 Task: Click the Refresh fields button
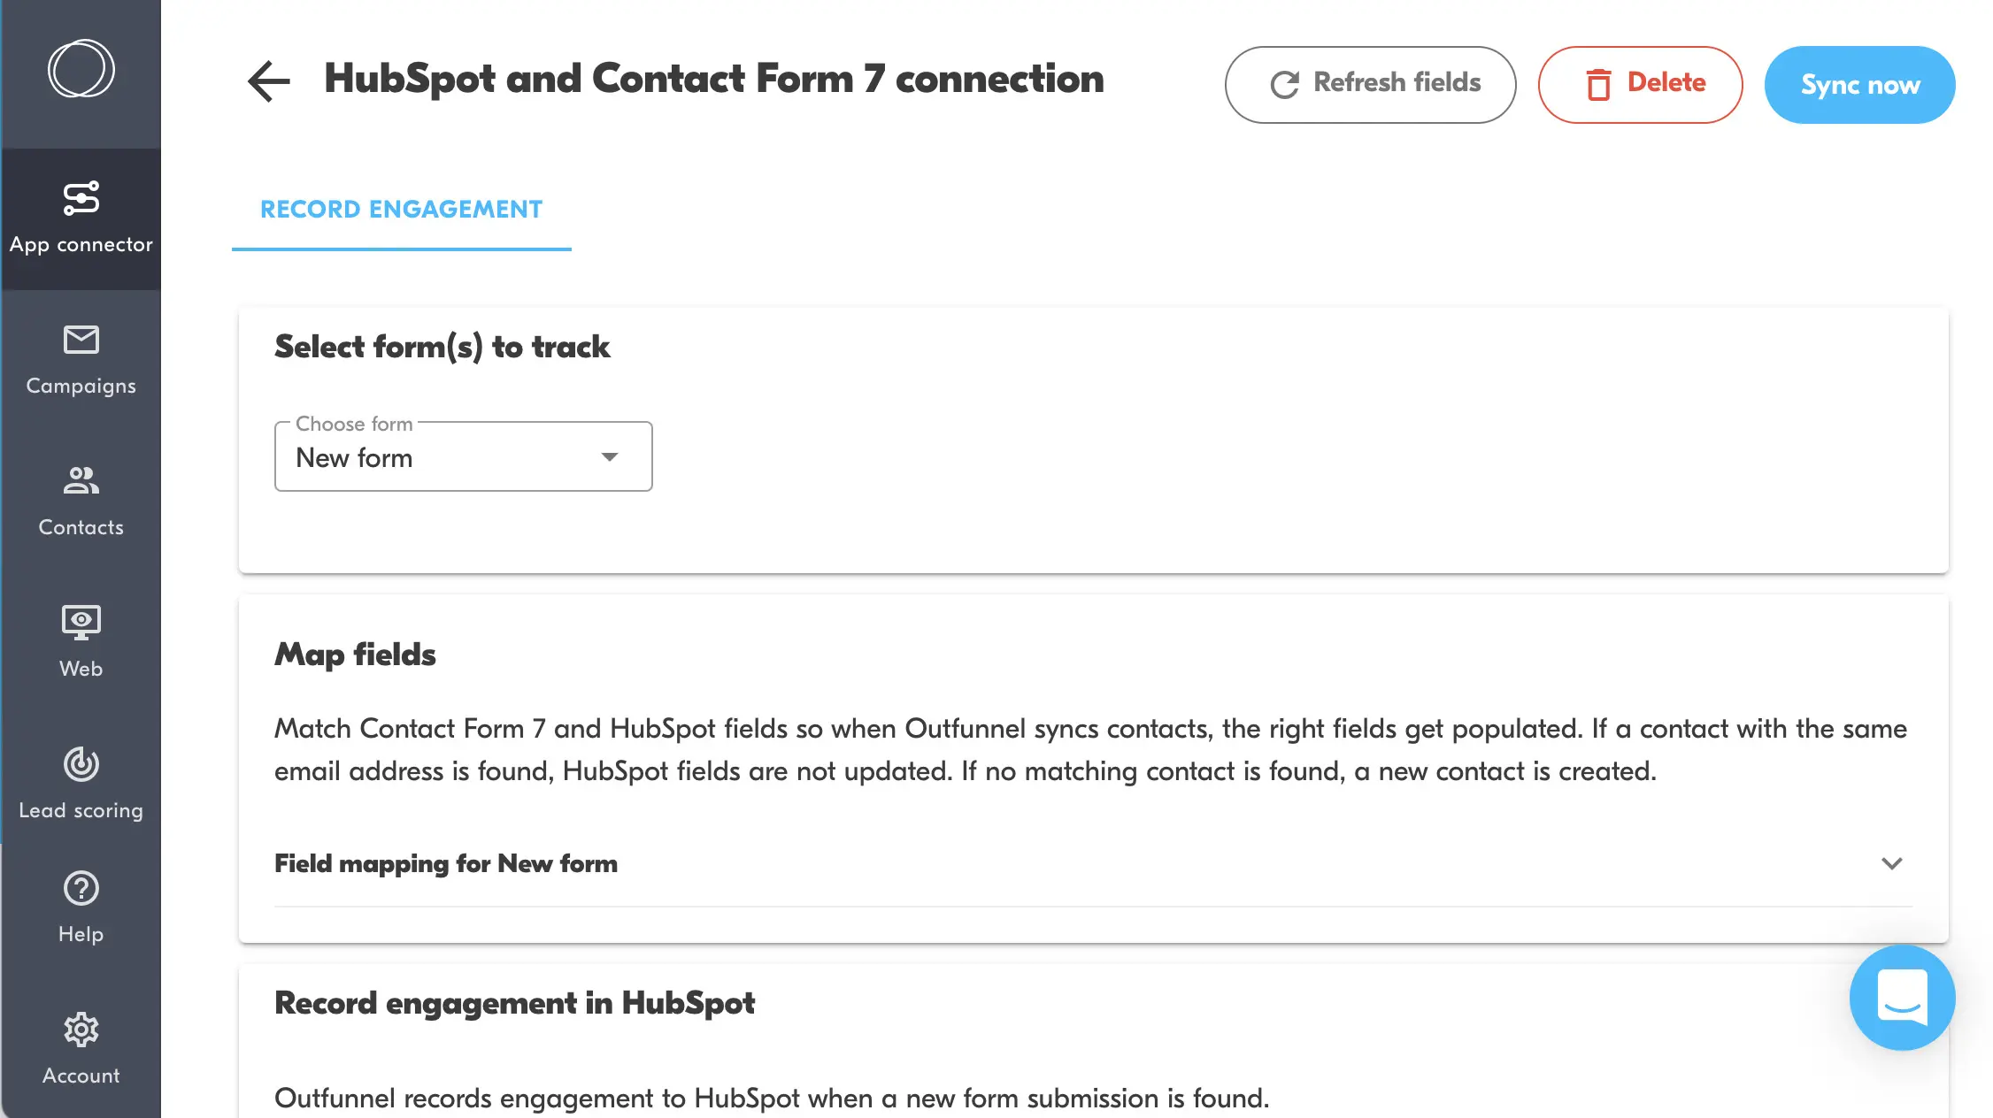pos(1370,84)
